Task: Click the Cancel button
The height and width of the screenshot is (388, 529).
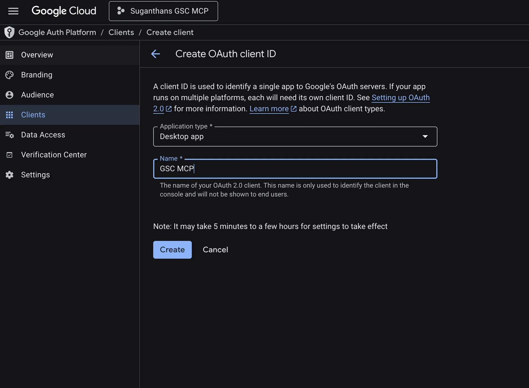Action: 215,250
